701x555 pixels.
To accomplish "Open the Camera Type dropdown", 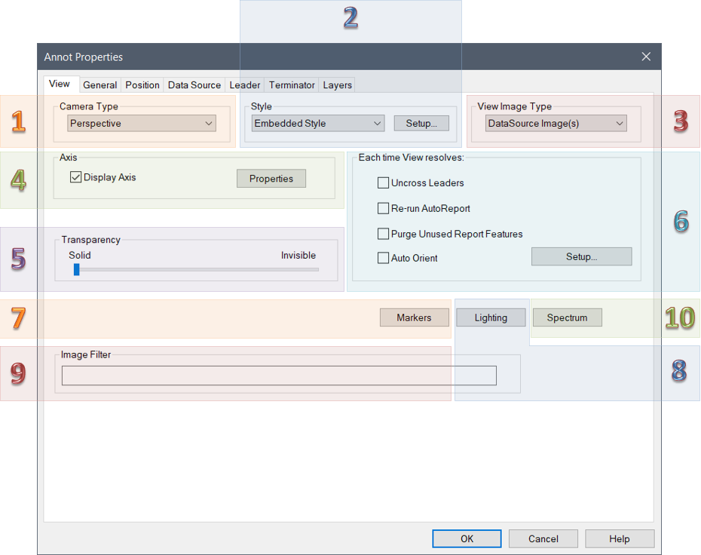I will 142,124.
